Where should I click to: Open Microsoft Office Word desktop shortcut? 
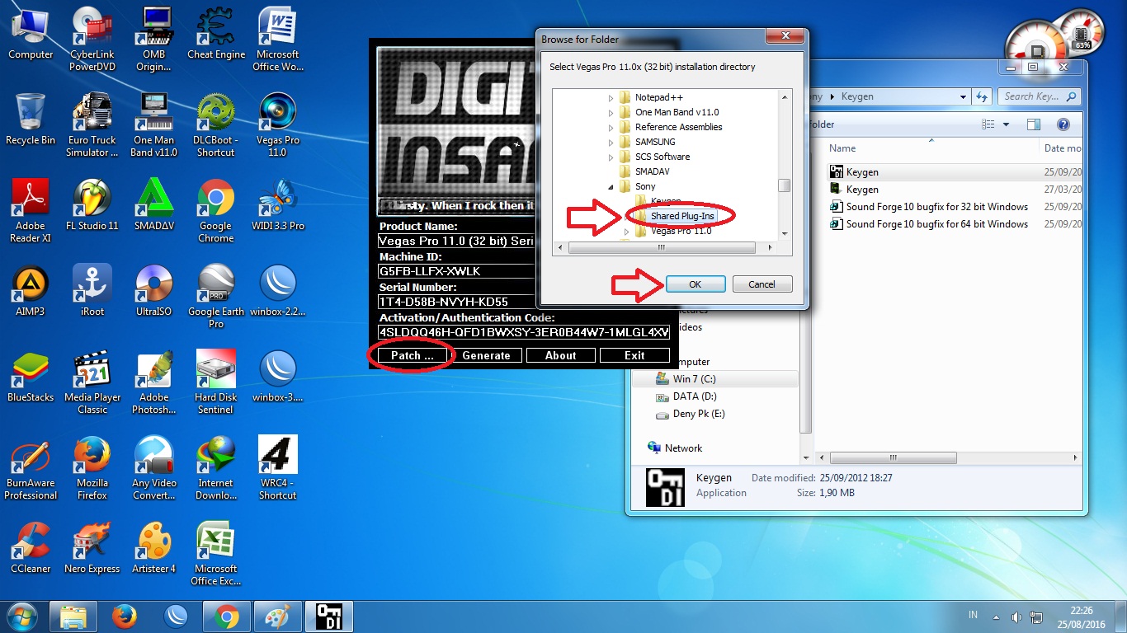pyautogui.click(x=278, y=39)
